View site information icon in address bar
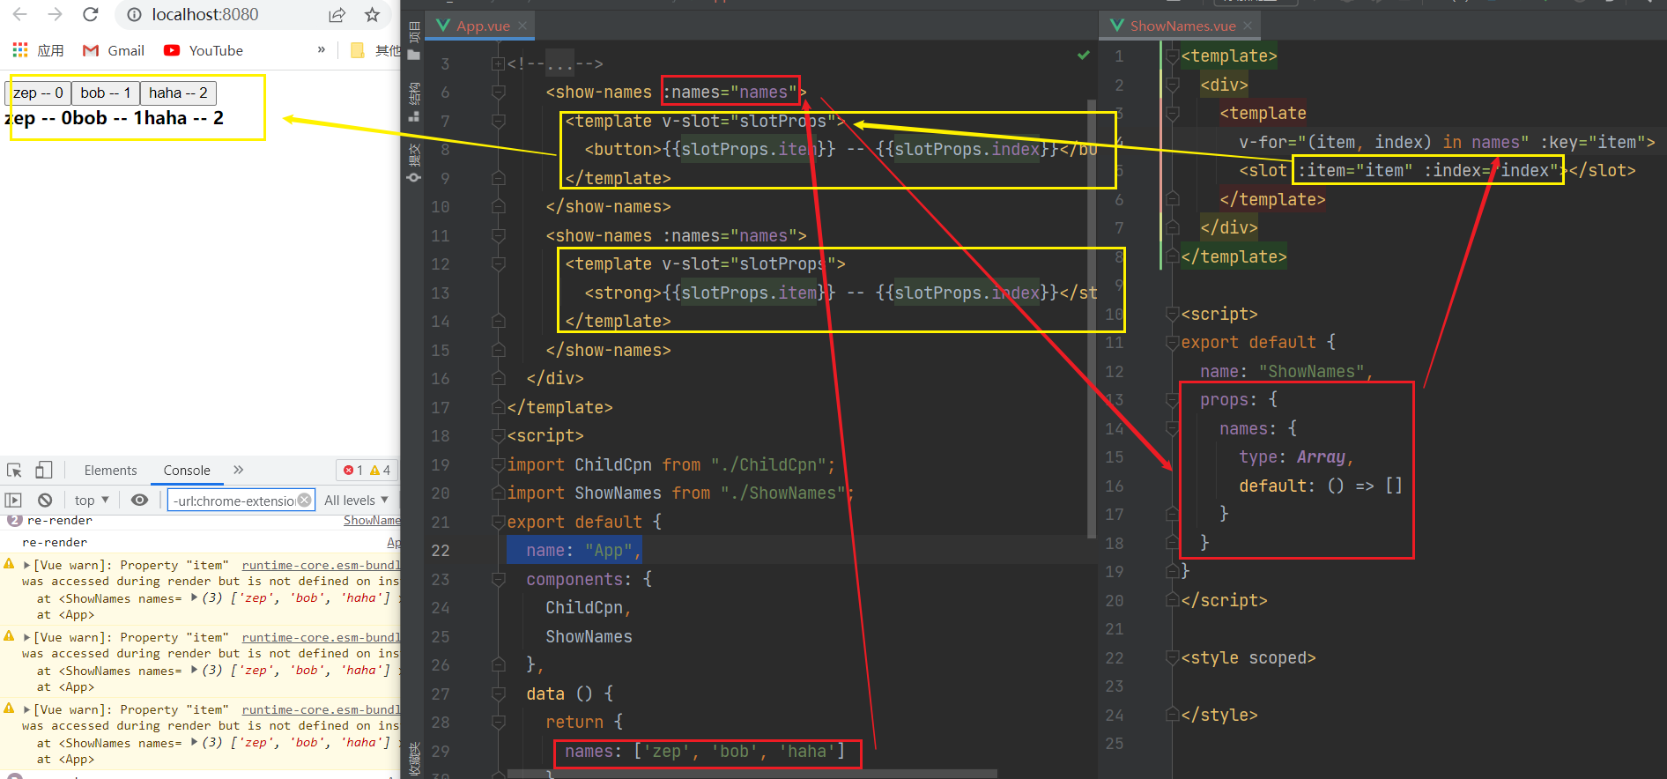This screenshot has width=1667, height=779. click(134, 15)
